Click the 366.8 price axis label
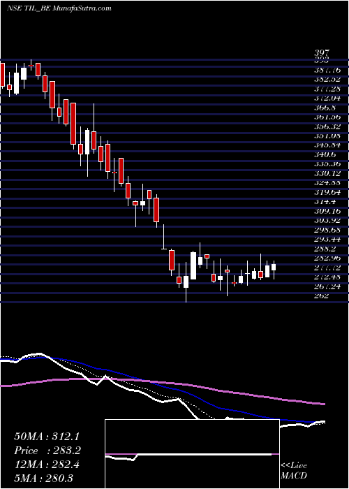Screen dimensions: 349x489 coord(325,108)
